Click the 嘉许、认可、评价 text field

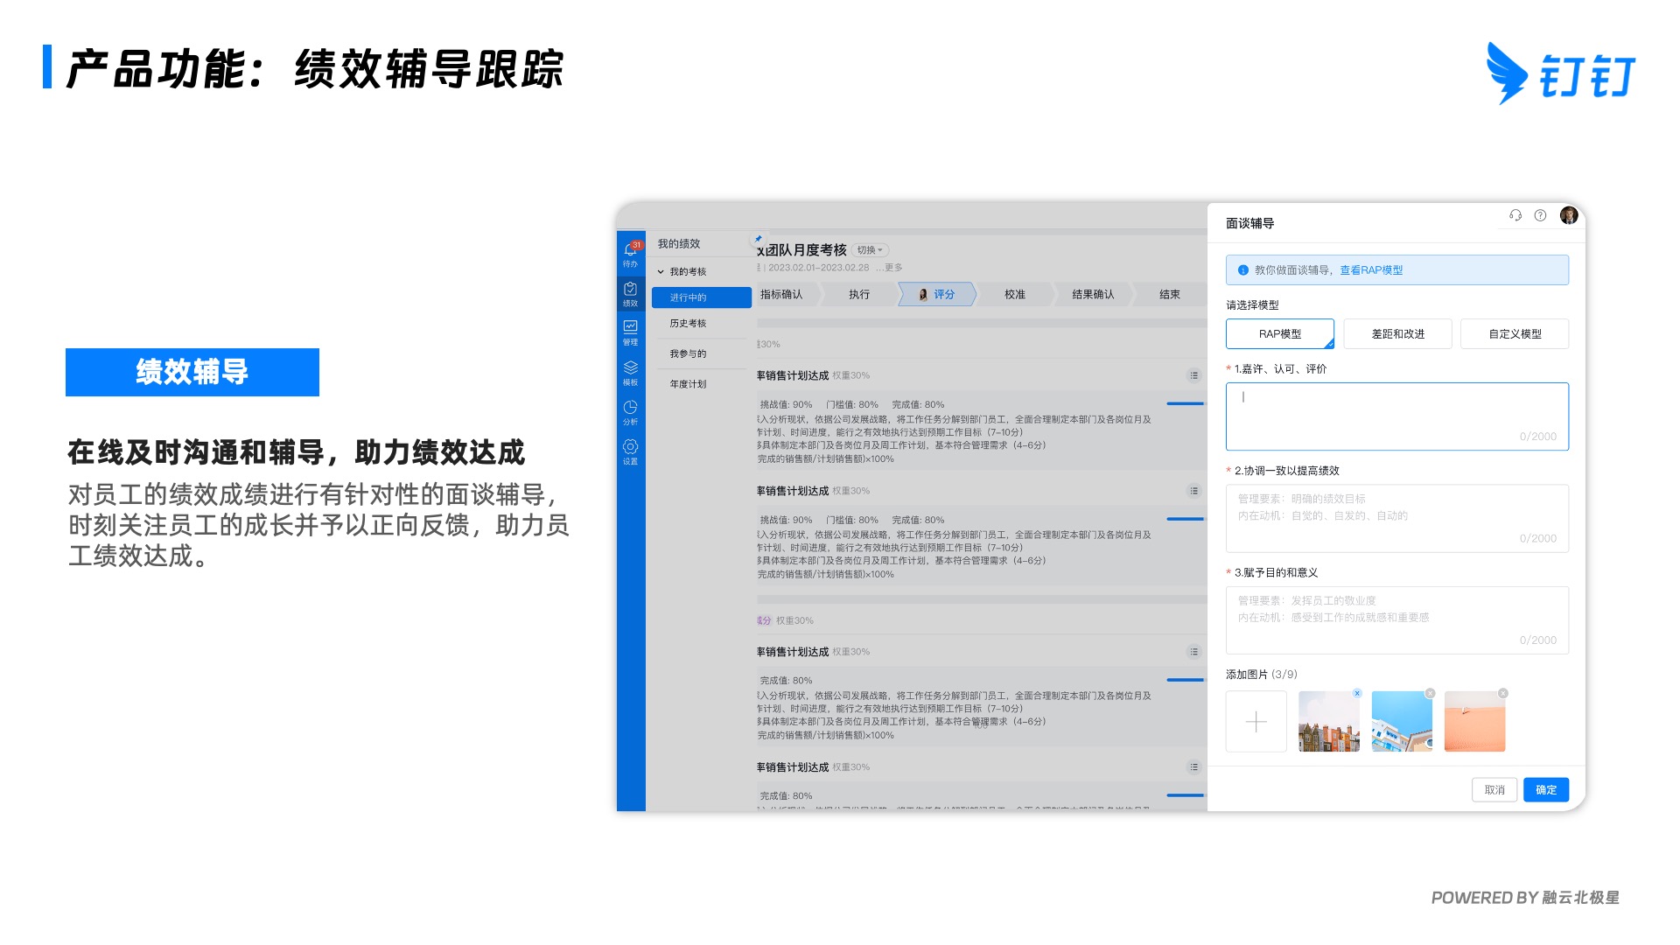1396,416
